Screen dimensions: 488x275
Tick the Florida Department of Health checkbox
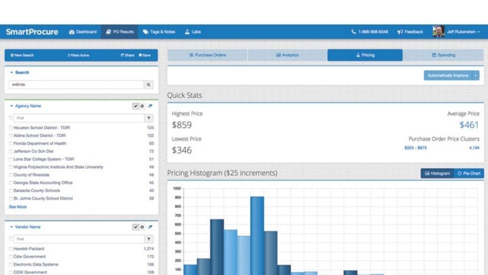(11, 143)
